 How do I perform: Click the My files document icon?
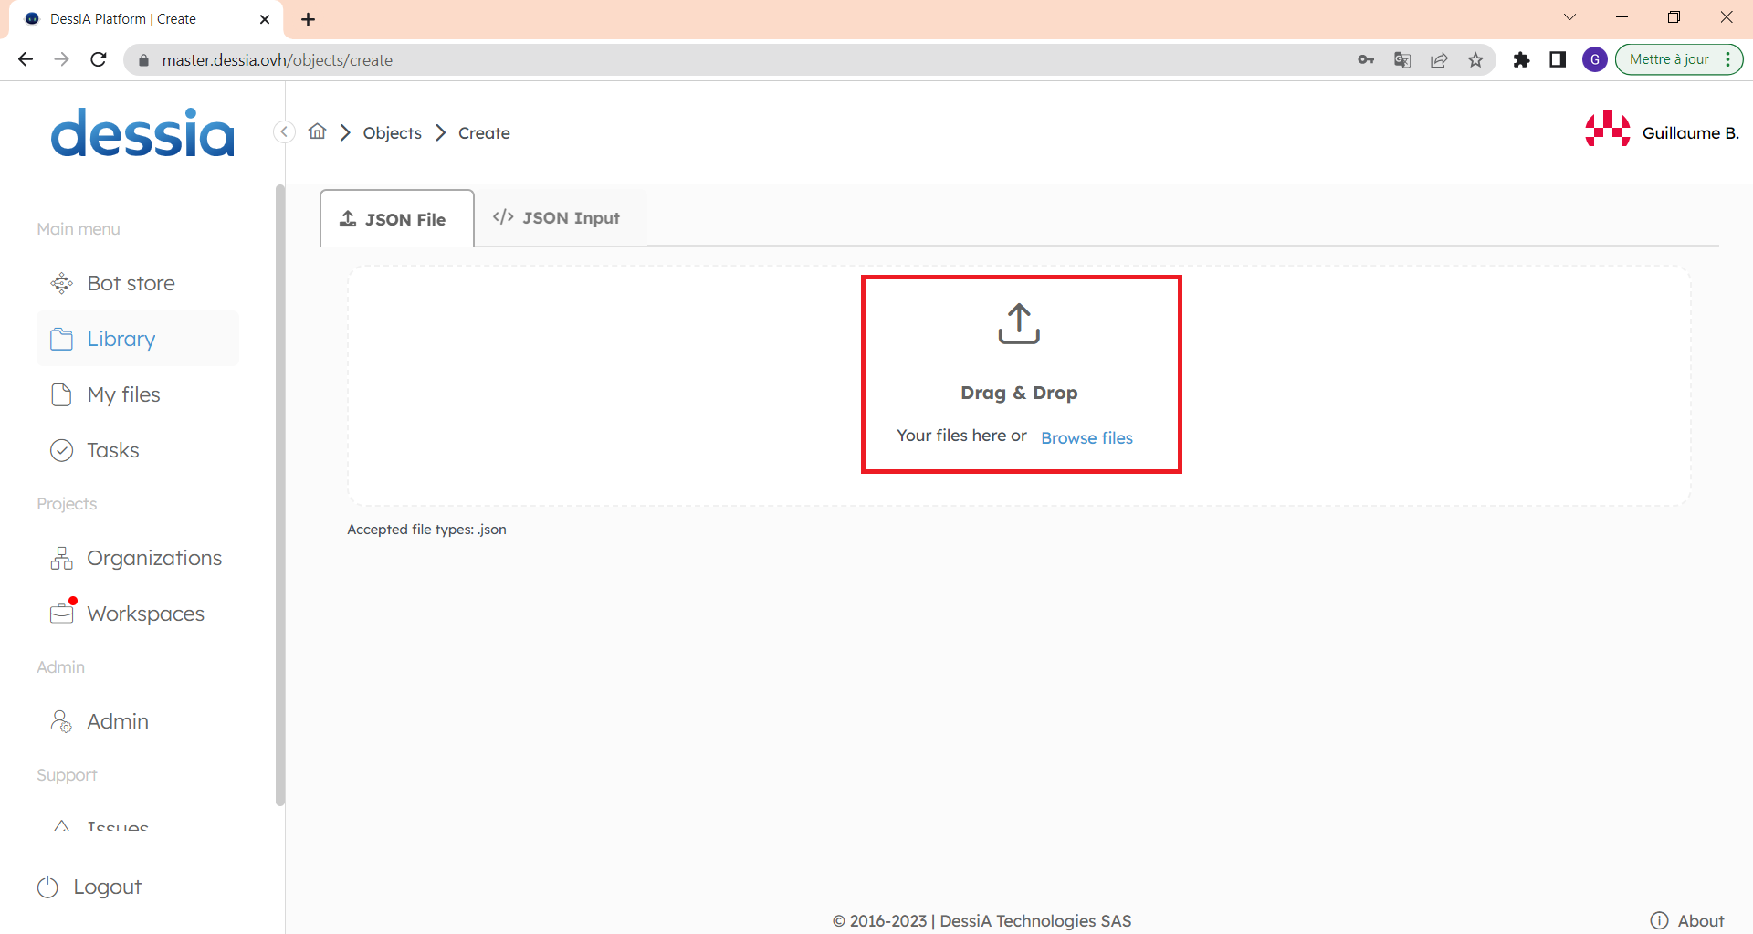click(61, 394)
